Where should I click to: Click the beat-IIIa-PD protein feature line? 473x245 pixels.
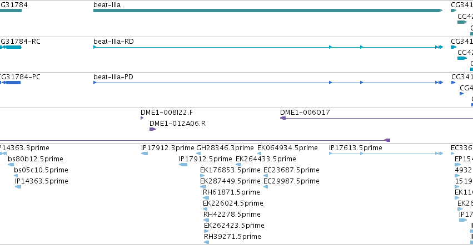click(x=268, y=83)
